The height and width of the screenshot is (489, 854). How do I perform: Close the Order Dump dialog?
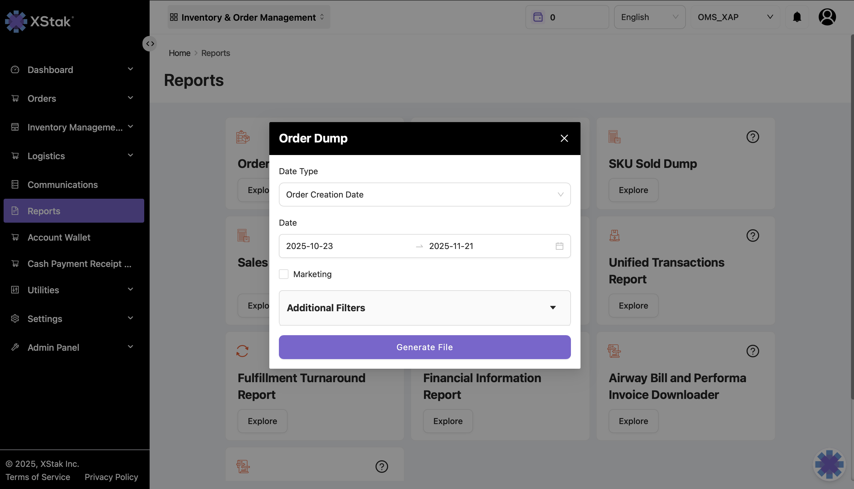click(x=564, y=138)
